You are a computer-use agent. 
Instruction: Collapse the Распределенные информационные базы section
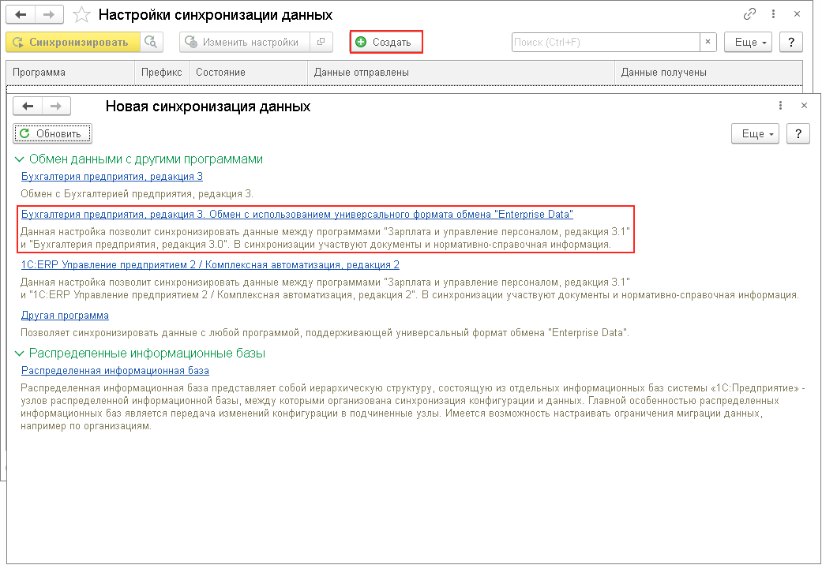[x=19, y=354]
